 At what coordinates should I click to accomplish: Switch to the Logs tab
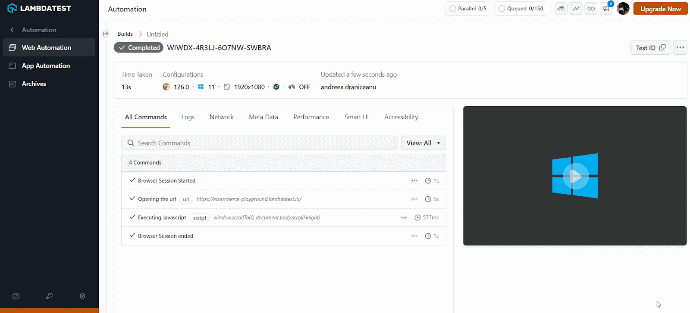[188, 117]
